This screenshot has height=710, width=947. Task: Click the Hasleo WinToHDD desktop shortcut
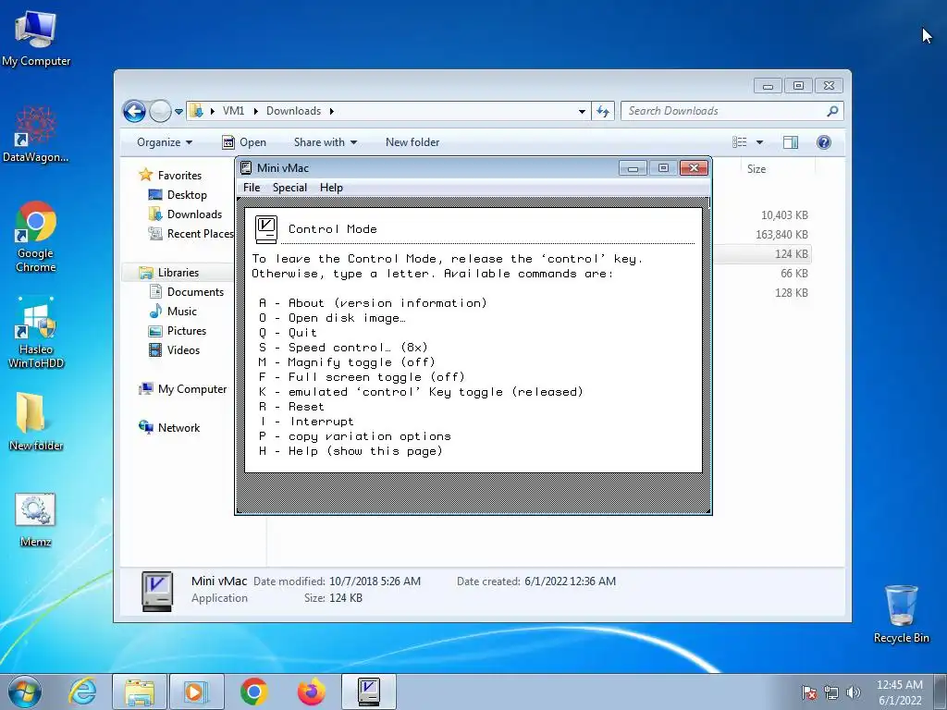(36, 332)
